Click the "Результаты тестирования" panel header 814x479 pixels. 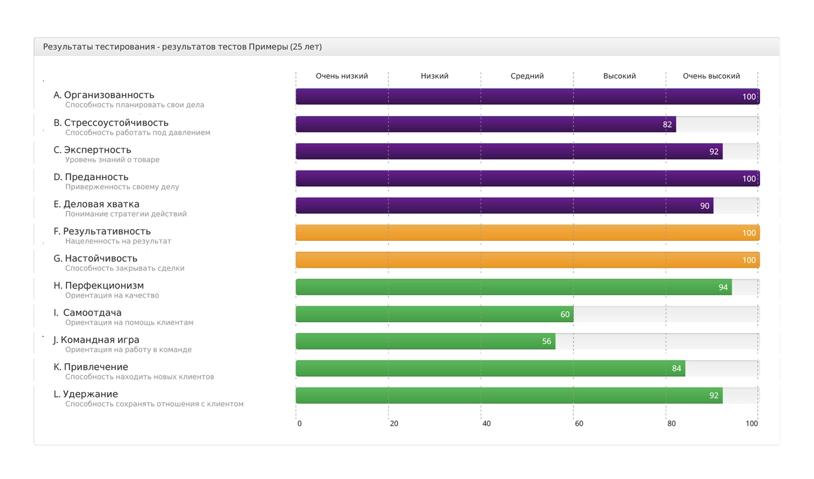[182, 47]
